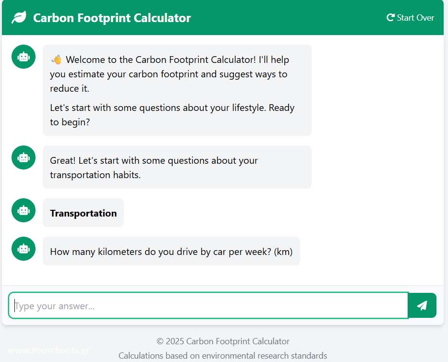448x362 pixels.
Task: Select the Transportation message bubble
Action: tap(83, 213)
